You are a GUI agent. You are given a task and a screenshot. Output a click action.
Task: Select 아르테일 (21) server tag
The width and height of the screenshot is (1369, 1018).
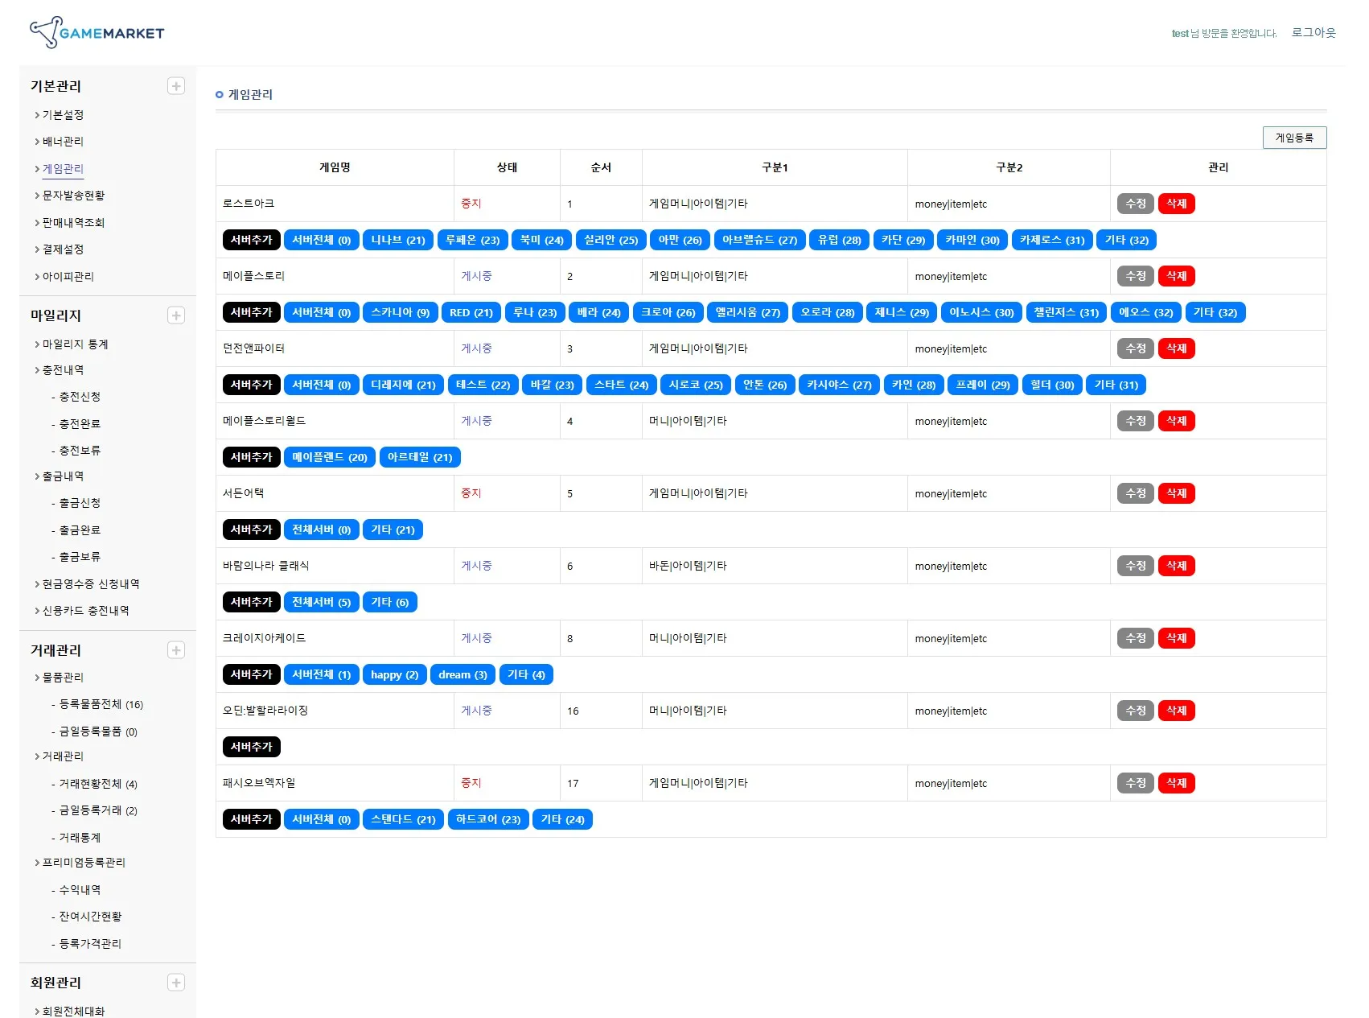click(x=420, y=457)
